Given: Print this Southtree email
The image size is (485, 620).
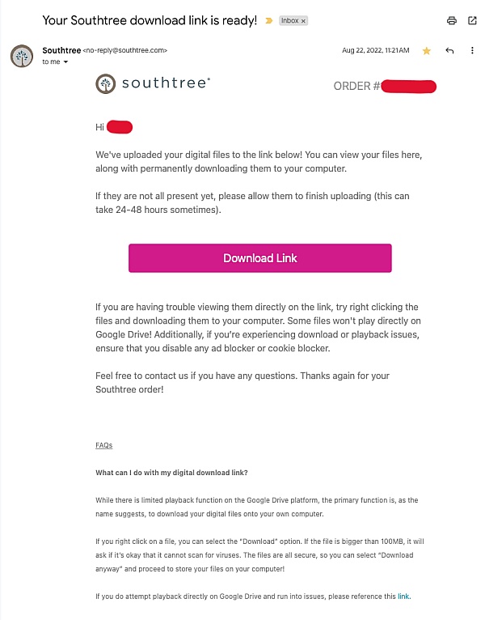Looking at the screenshot, I should click(x=452, y=20).
